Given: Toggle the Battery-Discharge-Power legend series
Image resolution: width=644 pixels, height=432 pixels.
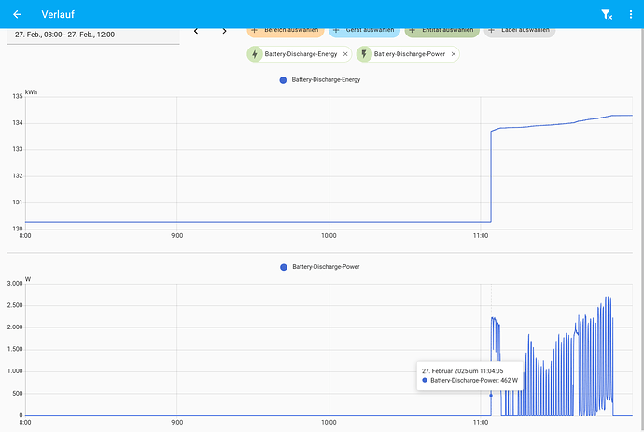Looking at the screenshot, I should pos(320,267).
